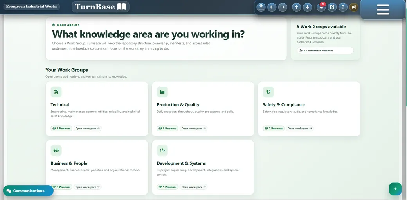This screenshot has width=407, height=200.
Task: Open workspace for Business & People
Action: (88, 187)
